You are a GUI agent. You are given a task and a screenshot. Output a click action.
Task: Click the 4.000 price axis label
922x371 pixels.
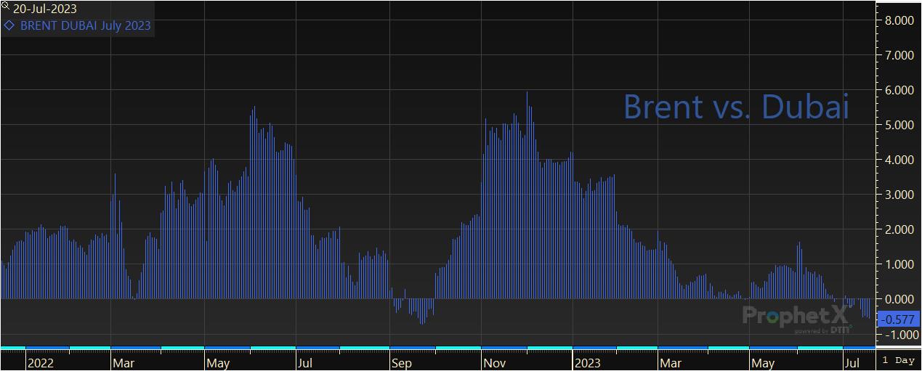898,160
